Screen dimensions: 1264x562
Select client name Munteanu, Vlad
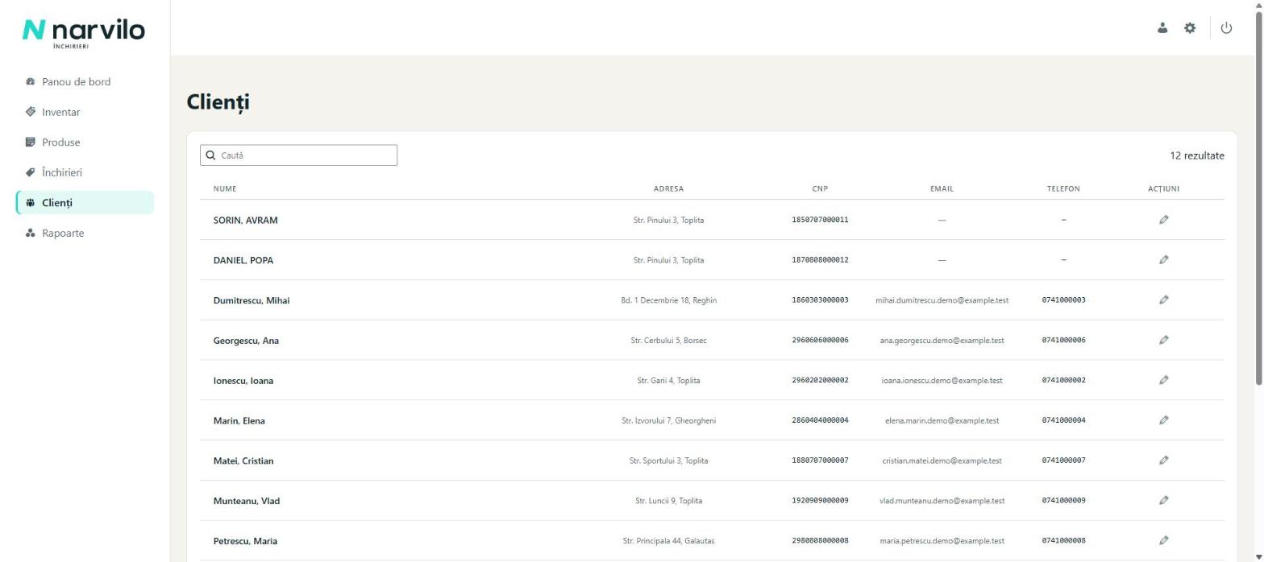click(x=247, y=501)
